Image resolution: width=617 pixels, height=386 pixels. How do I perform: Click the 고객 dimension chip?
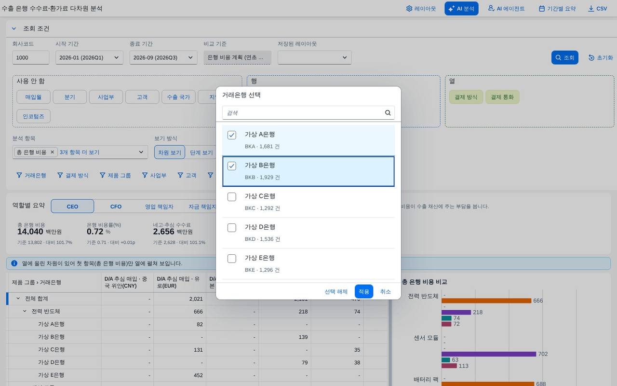[x=142, y=97]
